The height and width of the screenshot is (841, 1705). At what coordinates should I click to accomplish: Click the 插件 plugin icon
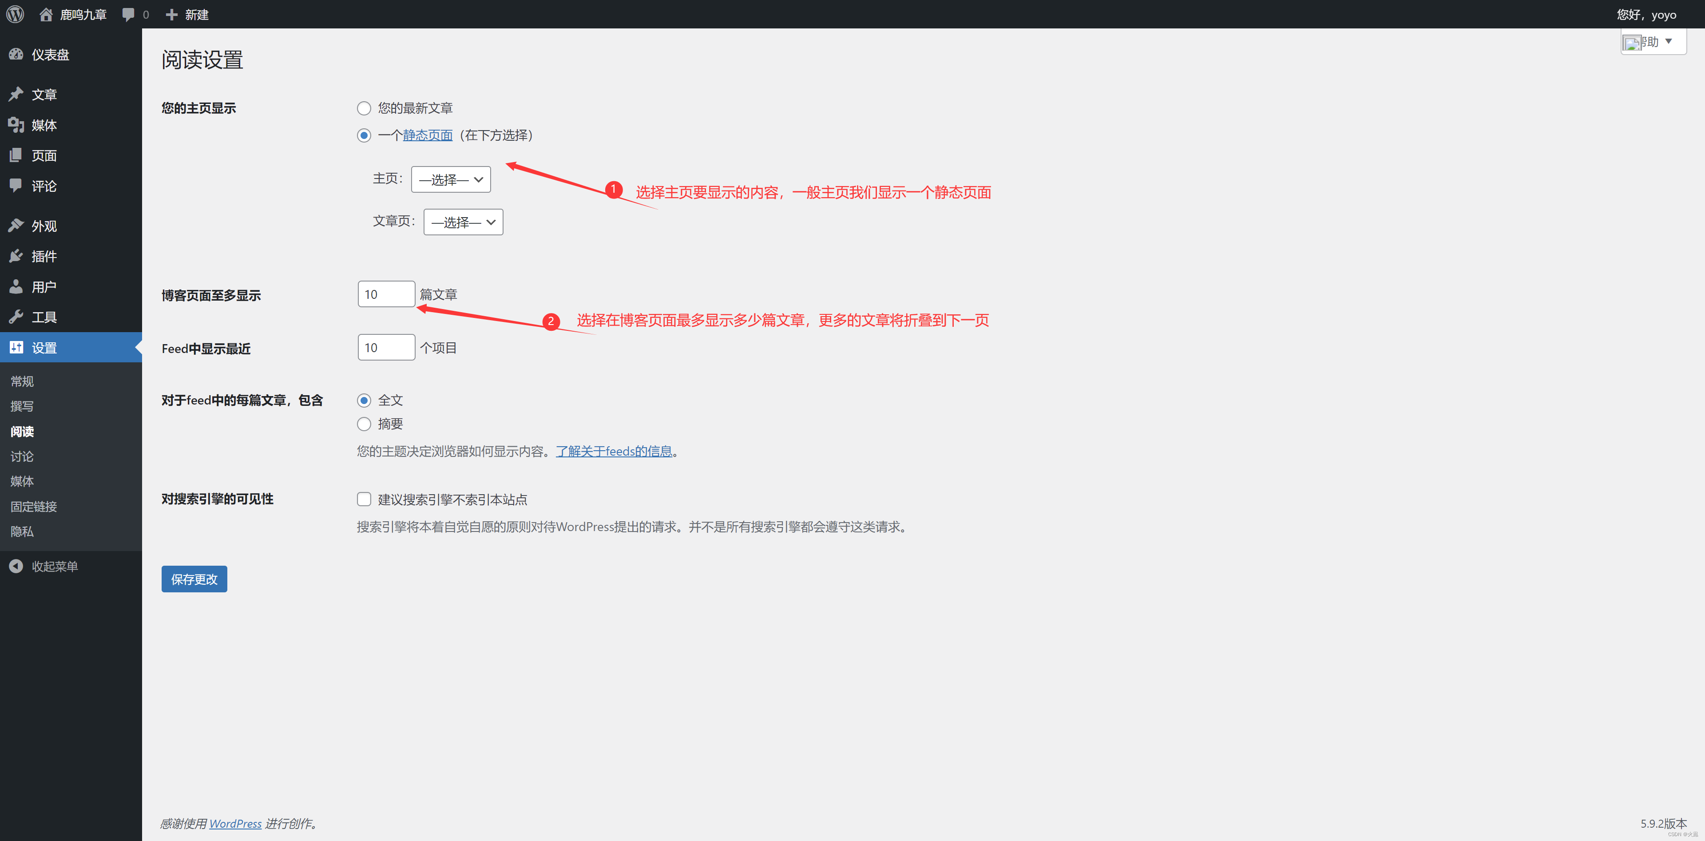click(16, 256)
